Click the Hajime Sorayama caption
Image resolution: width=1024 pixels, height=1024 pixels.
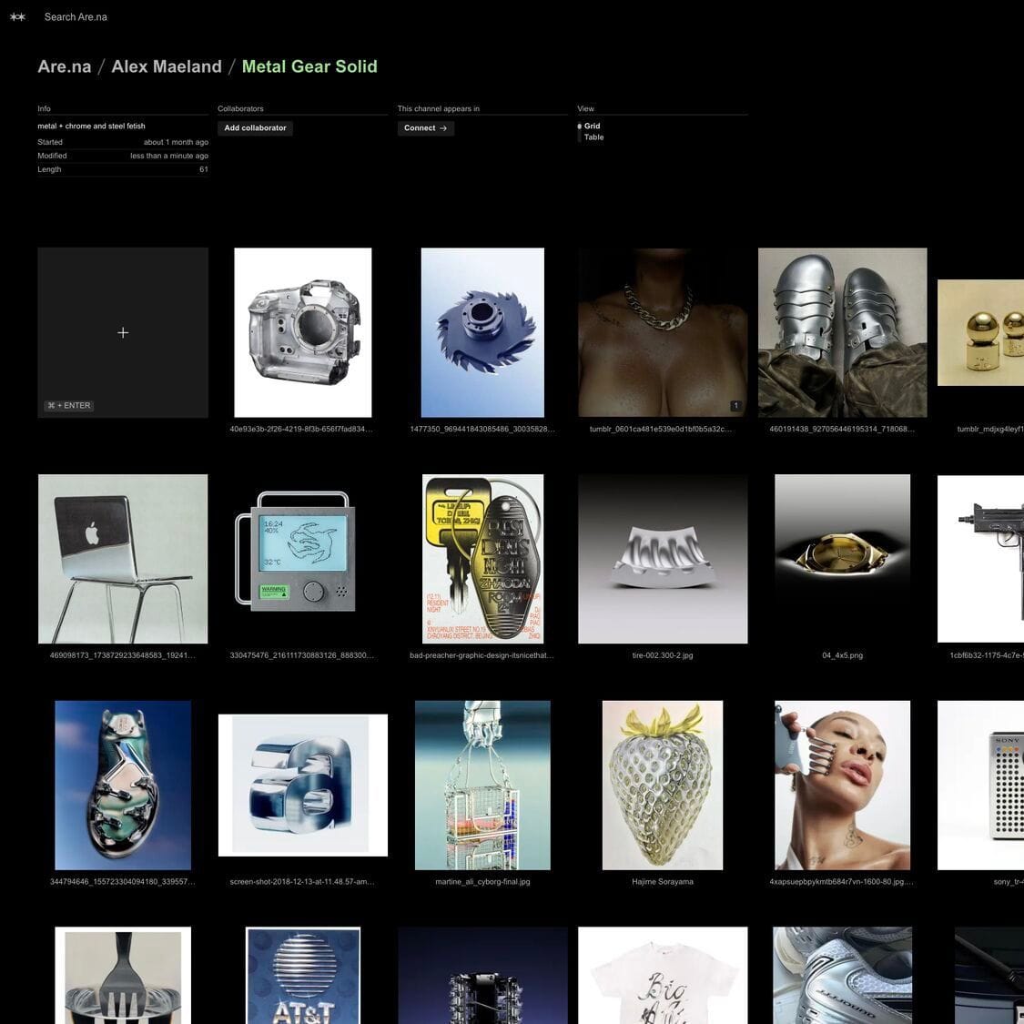click(x=663, y=882)
